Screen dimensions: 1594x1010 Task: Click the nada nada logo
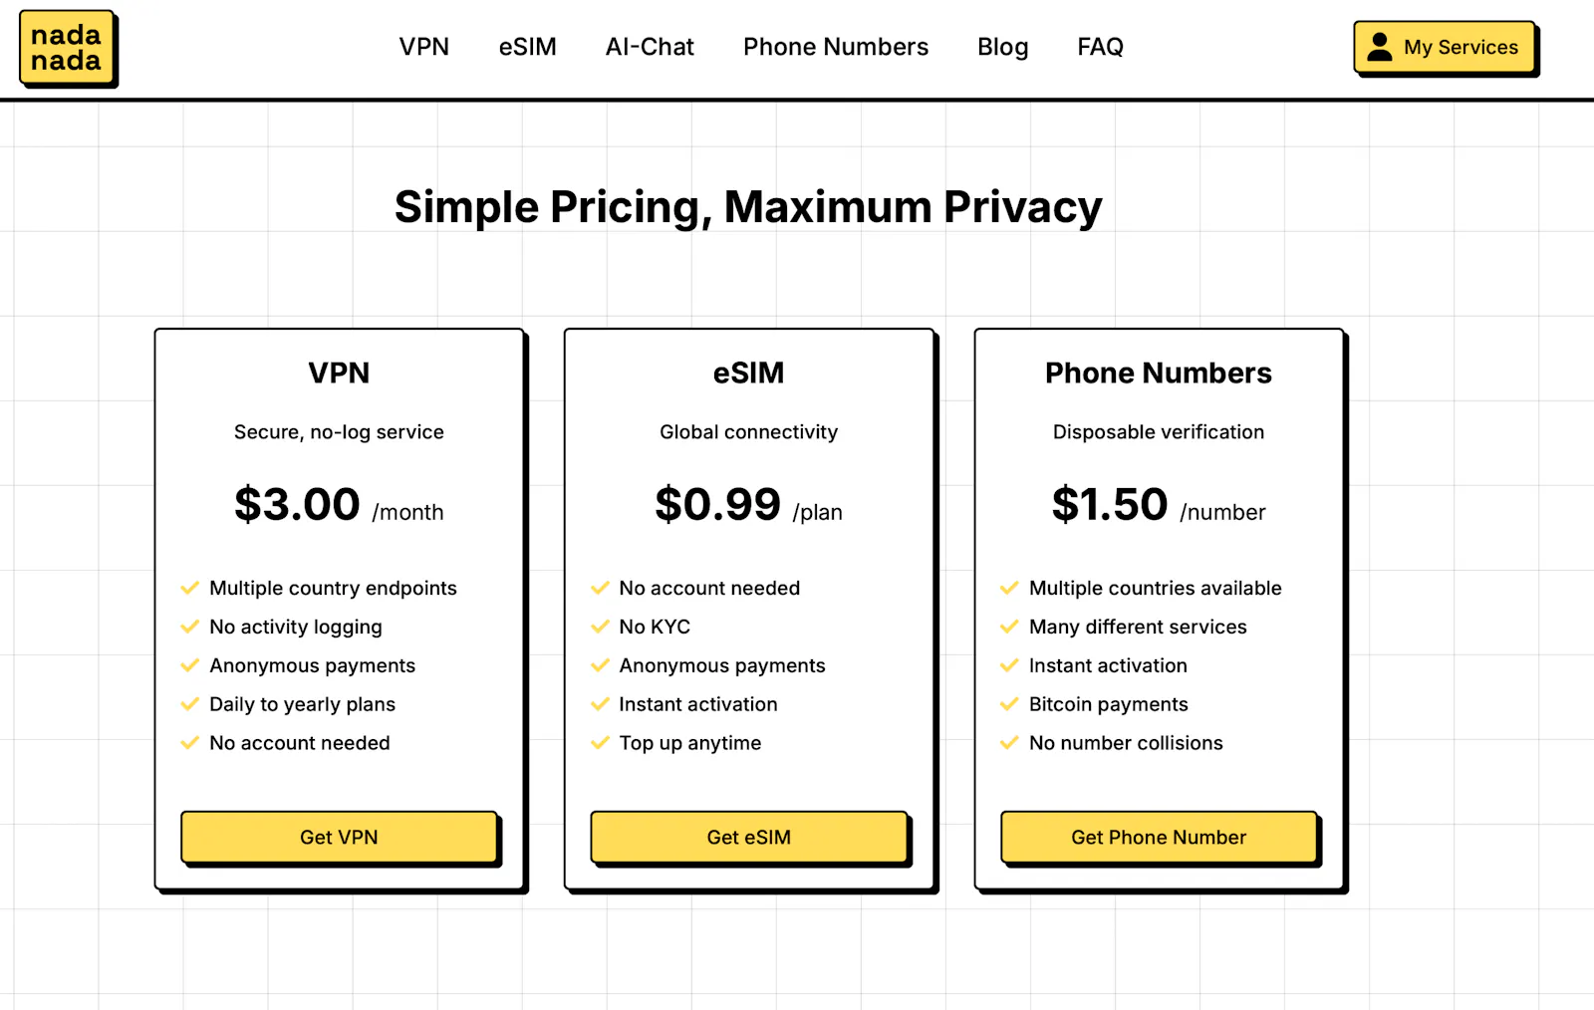67,48
